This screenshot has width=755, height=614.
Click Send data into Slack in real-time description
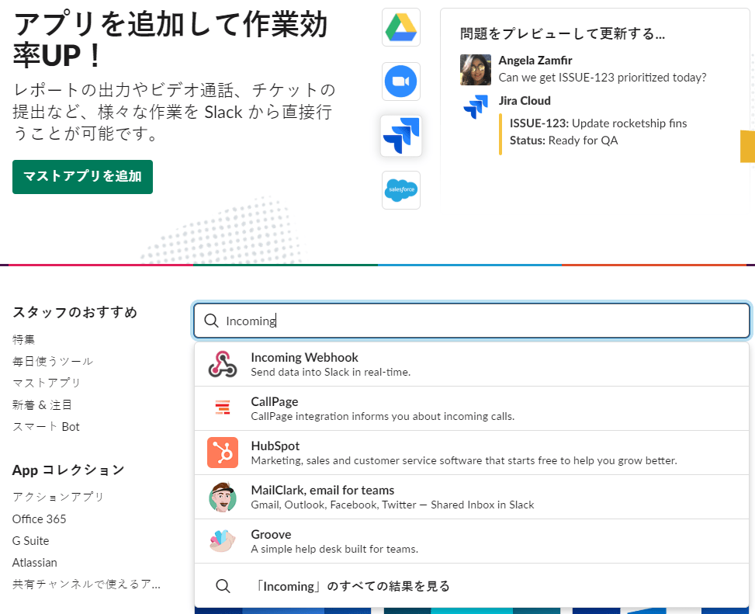(x=331, y=373)
